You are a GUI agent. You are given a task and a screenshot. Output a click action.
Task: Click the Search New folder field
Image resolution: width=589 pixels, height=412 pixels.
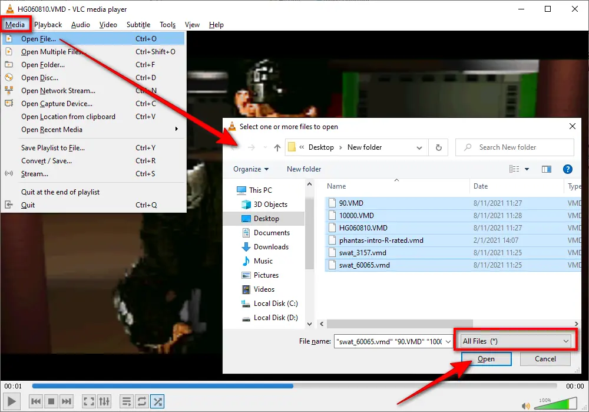pos(515,147)
